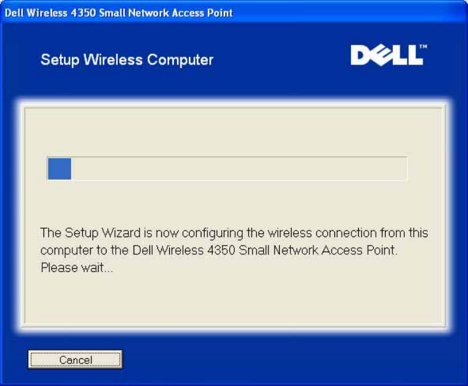Image resolution: width=468 pixels, height=386 pixels.
Task: Click the "Please wait..." text
Action: [x=76, y=268]
